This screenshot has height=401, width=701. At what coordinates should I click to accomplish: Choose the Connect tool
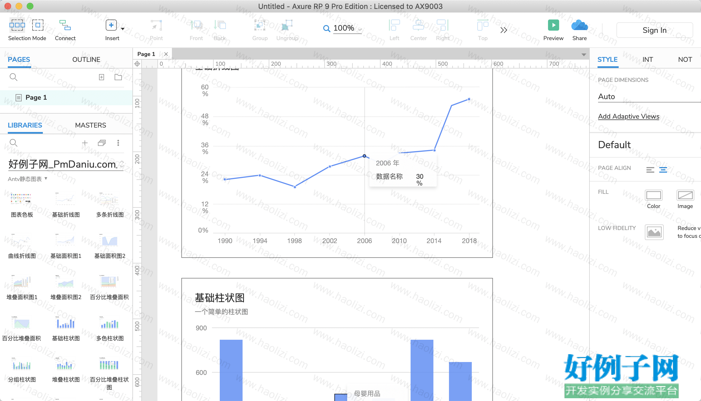click(65, 25)
